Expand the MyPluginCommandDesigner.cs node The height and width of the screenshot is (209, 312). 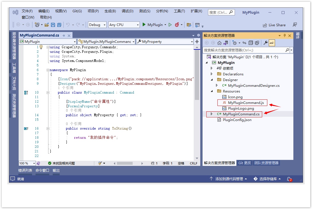point(217,85)
